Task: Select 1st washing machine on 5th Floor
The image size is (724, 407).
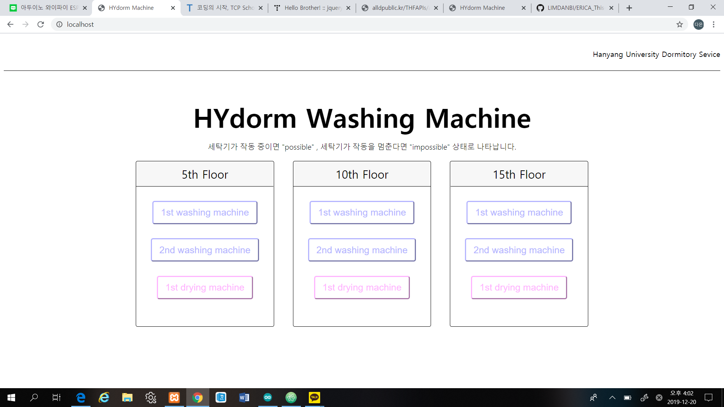Action: click(205, 212)
